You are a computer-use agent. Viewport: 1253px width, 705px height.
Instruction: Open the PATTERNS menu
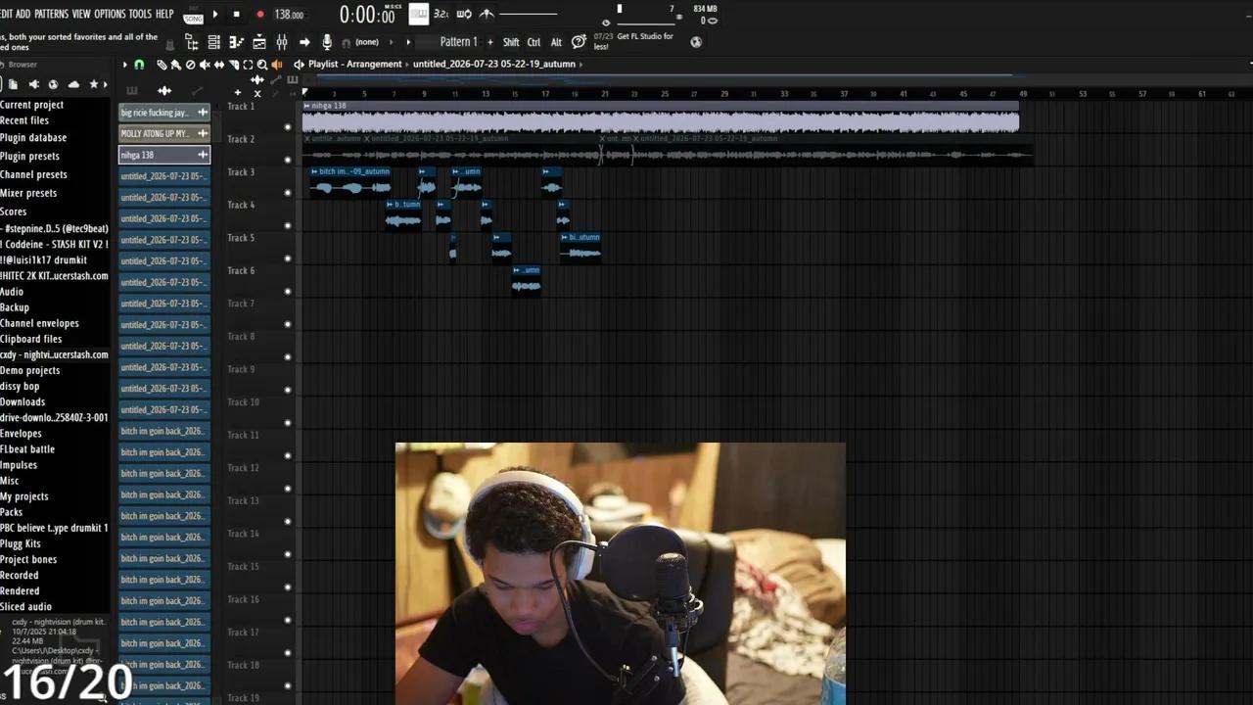(x=52, y=14)
